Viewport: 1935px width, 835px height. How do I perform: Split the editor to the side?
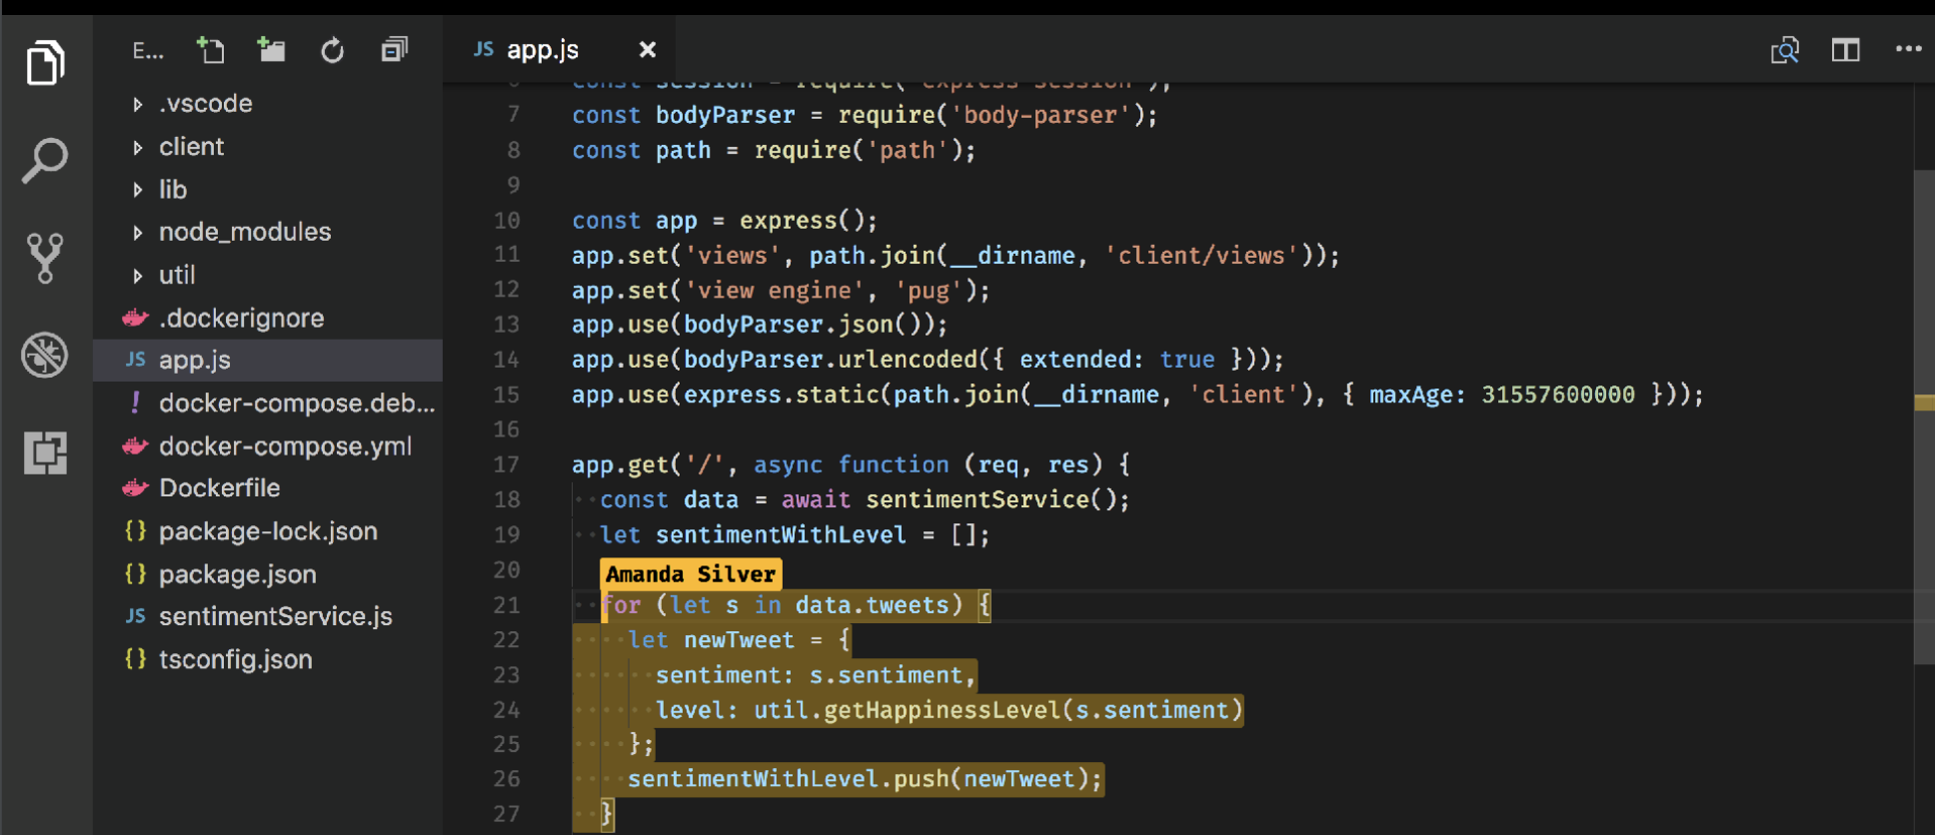(1845, 50)
